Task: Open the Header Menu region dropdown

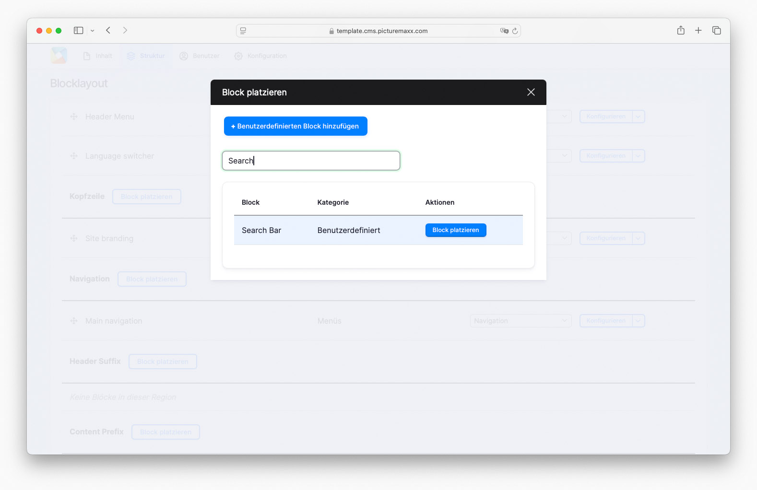Action: pyautogui.click(x=559, y=117)
